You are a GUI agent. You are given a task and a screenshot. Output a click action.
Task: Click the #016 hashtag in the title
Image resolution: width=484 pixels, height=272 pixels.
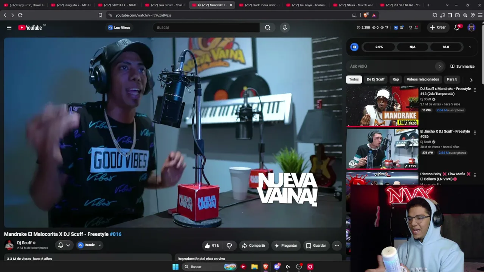pos(115,234)
